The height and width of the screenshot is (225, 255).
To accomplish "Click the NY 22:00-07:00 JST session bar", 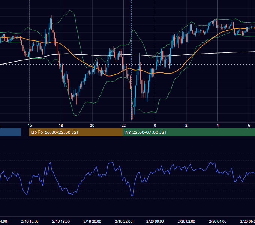I will point(189,132).
